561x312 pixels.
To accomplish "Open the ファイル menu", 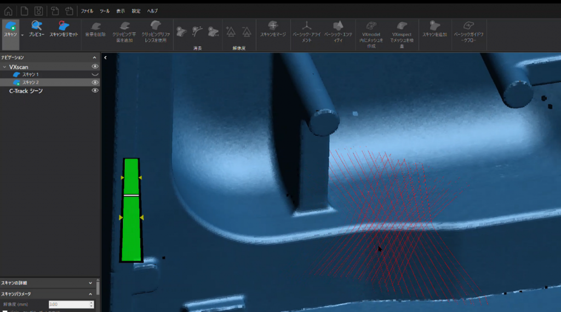I will pyautogui.click(x=87, y=11).
